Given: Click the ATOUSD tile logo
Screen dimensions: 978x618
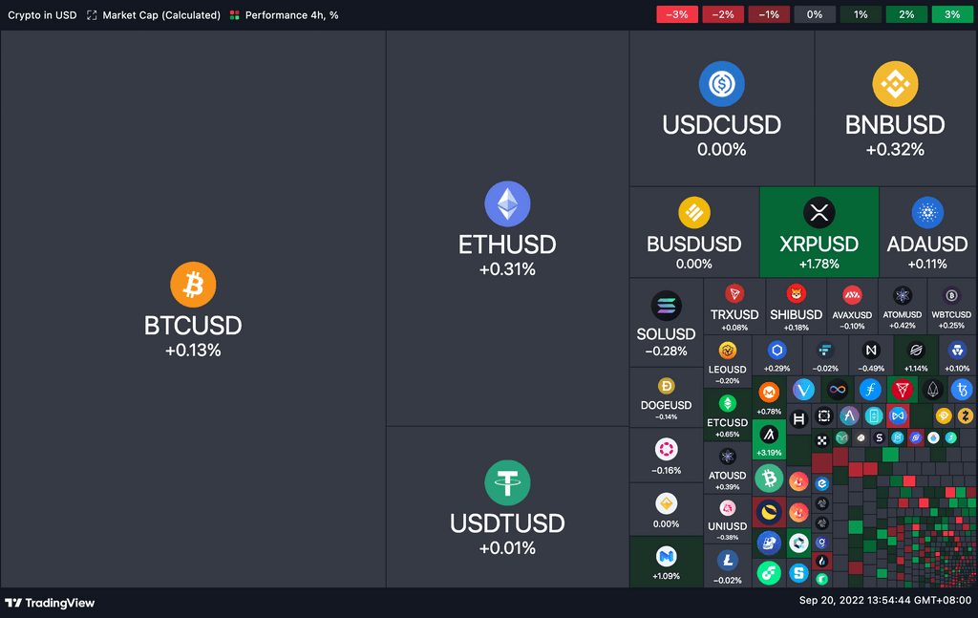Looking at the screenshot, I should (x=727, y=457).
